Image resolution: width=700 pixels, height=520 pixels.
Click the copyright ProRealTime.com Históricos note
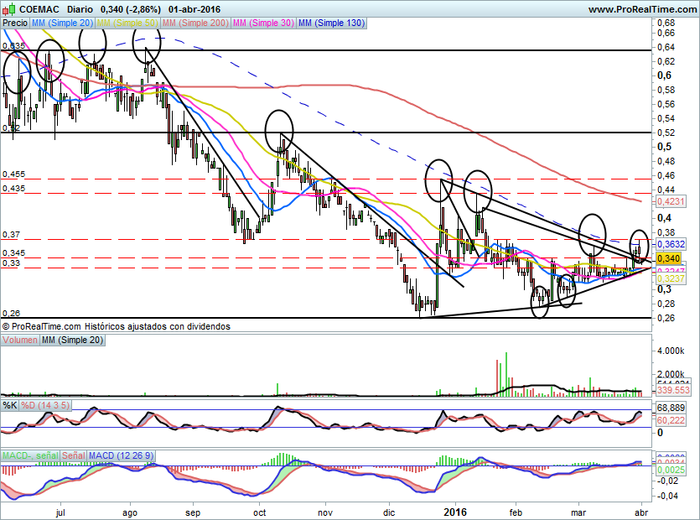116,326
